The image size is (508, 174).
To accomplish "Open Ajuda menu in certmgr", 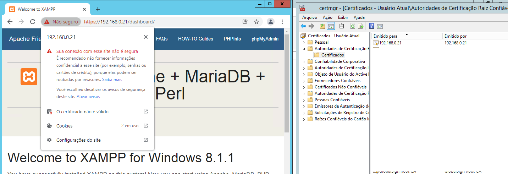I will (359, 17).
